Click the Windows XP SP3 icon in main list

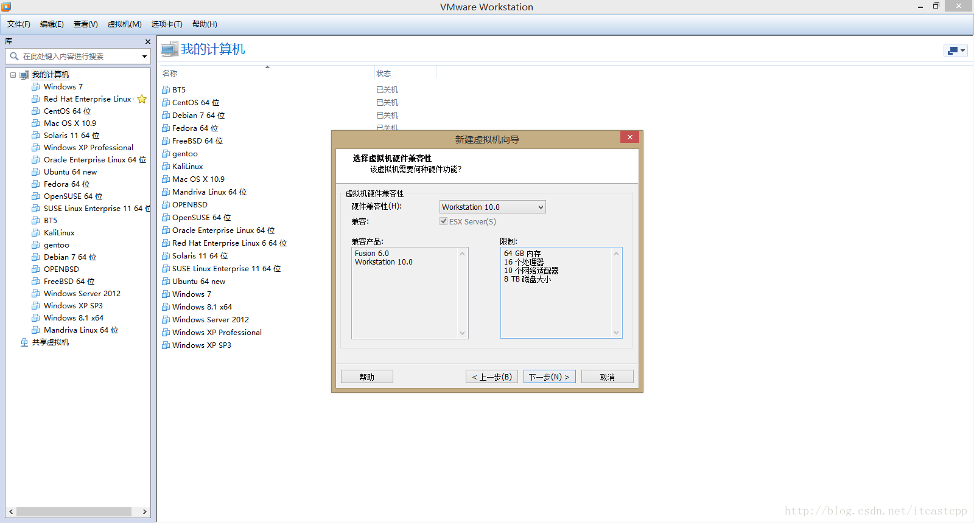click(166, 345)
